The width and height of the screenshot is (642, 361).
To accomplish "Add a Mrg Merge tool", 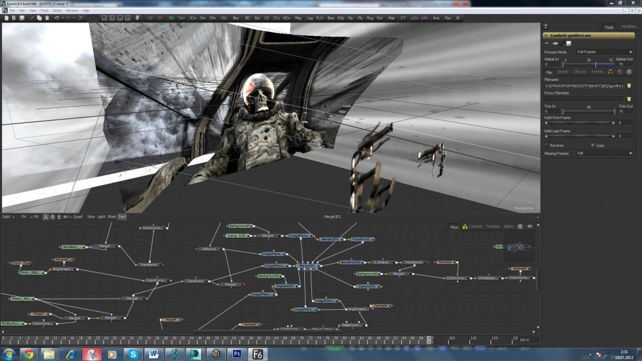I will click(x=298, y=18).
